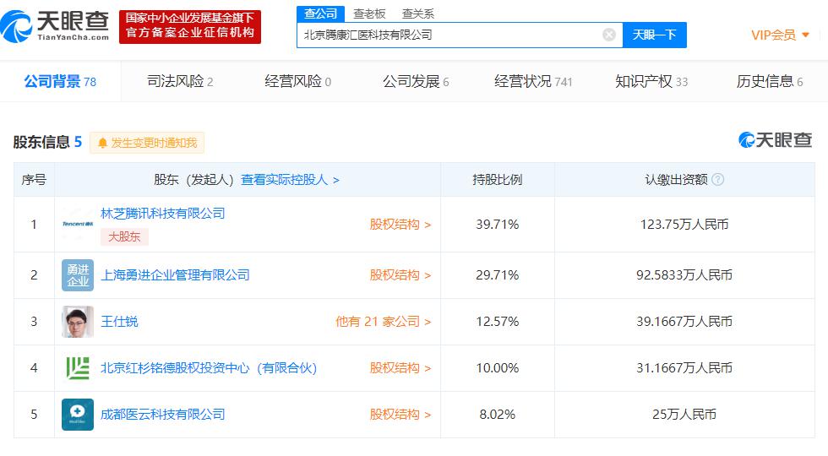
Task: Open the VIP会员 dropdown menu
Action: pos(780,35)
